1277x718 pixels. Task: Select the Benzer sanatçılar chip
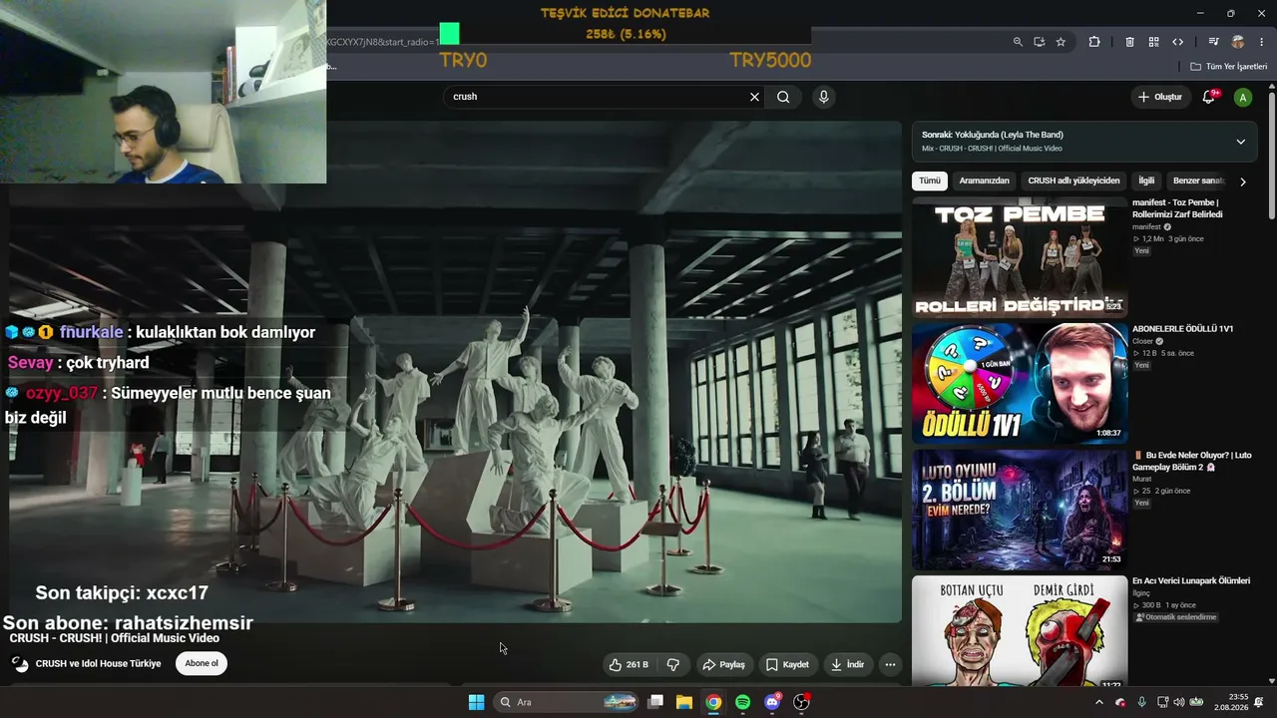coord(1197,180)
